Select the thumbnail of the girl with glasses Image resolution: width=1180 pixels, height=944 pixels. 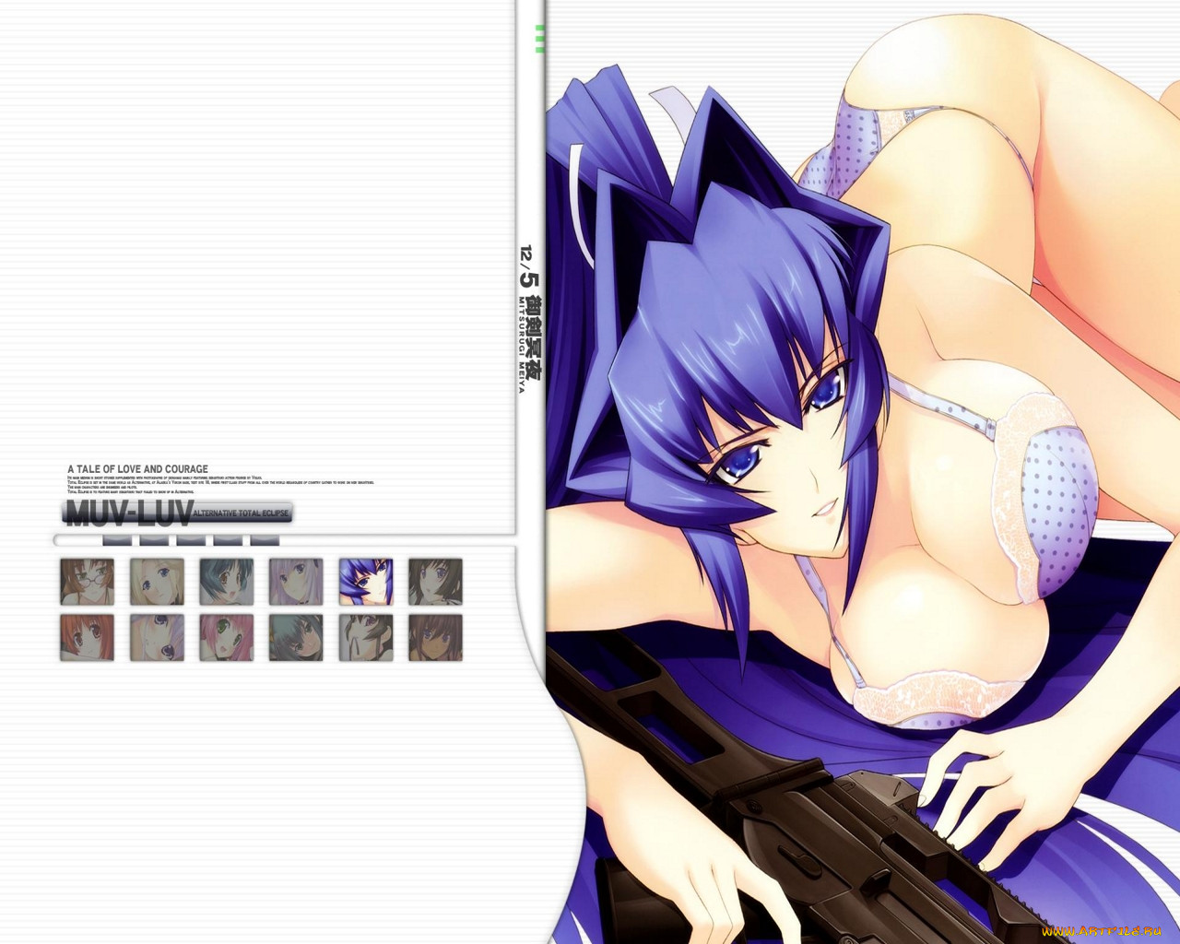(x=88, y=582)
